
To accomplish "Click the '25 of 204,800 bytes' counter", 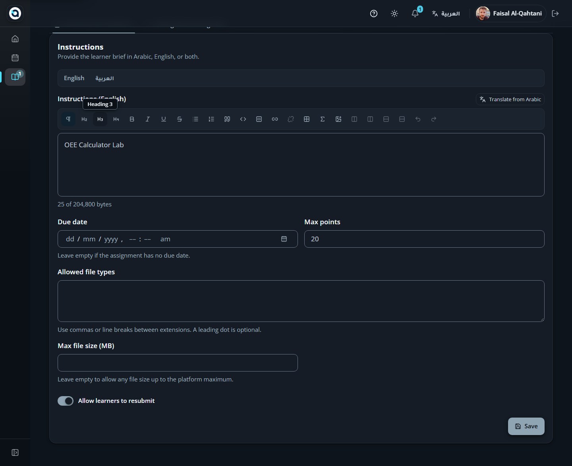I will click(85, 204).
